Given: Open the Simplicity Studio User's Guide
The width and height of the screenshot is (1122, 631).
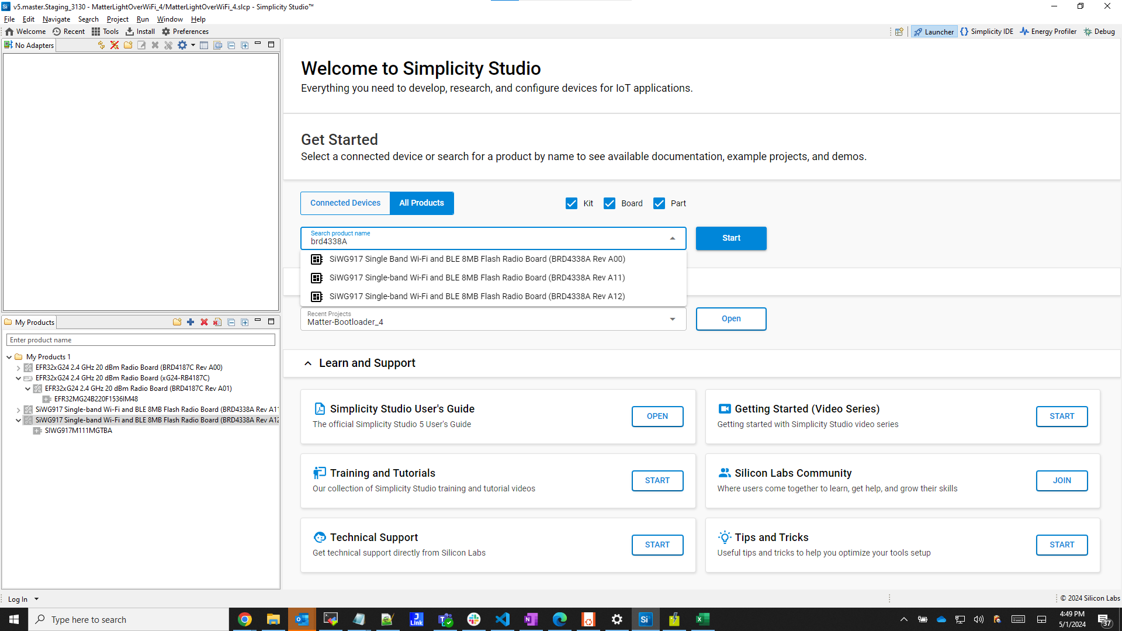Looking at the screenshot, I should click(657, 417).
